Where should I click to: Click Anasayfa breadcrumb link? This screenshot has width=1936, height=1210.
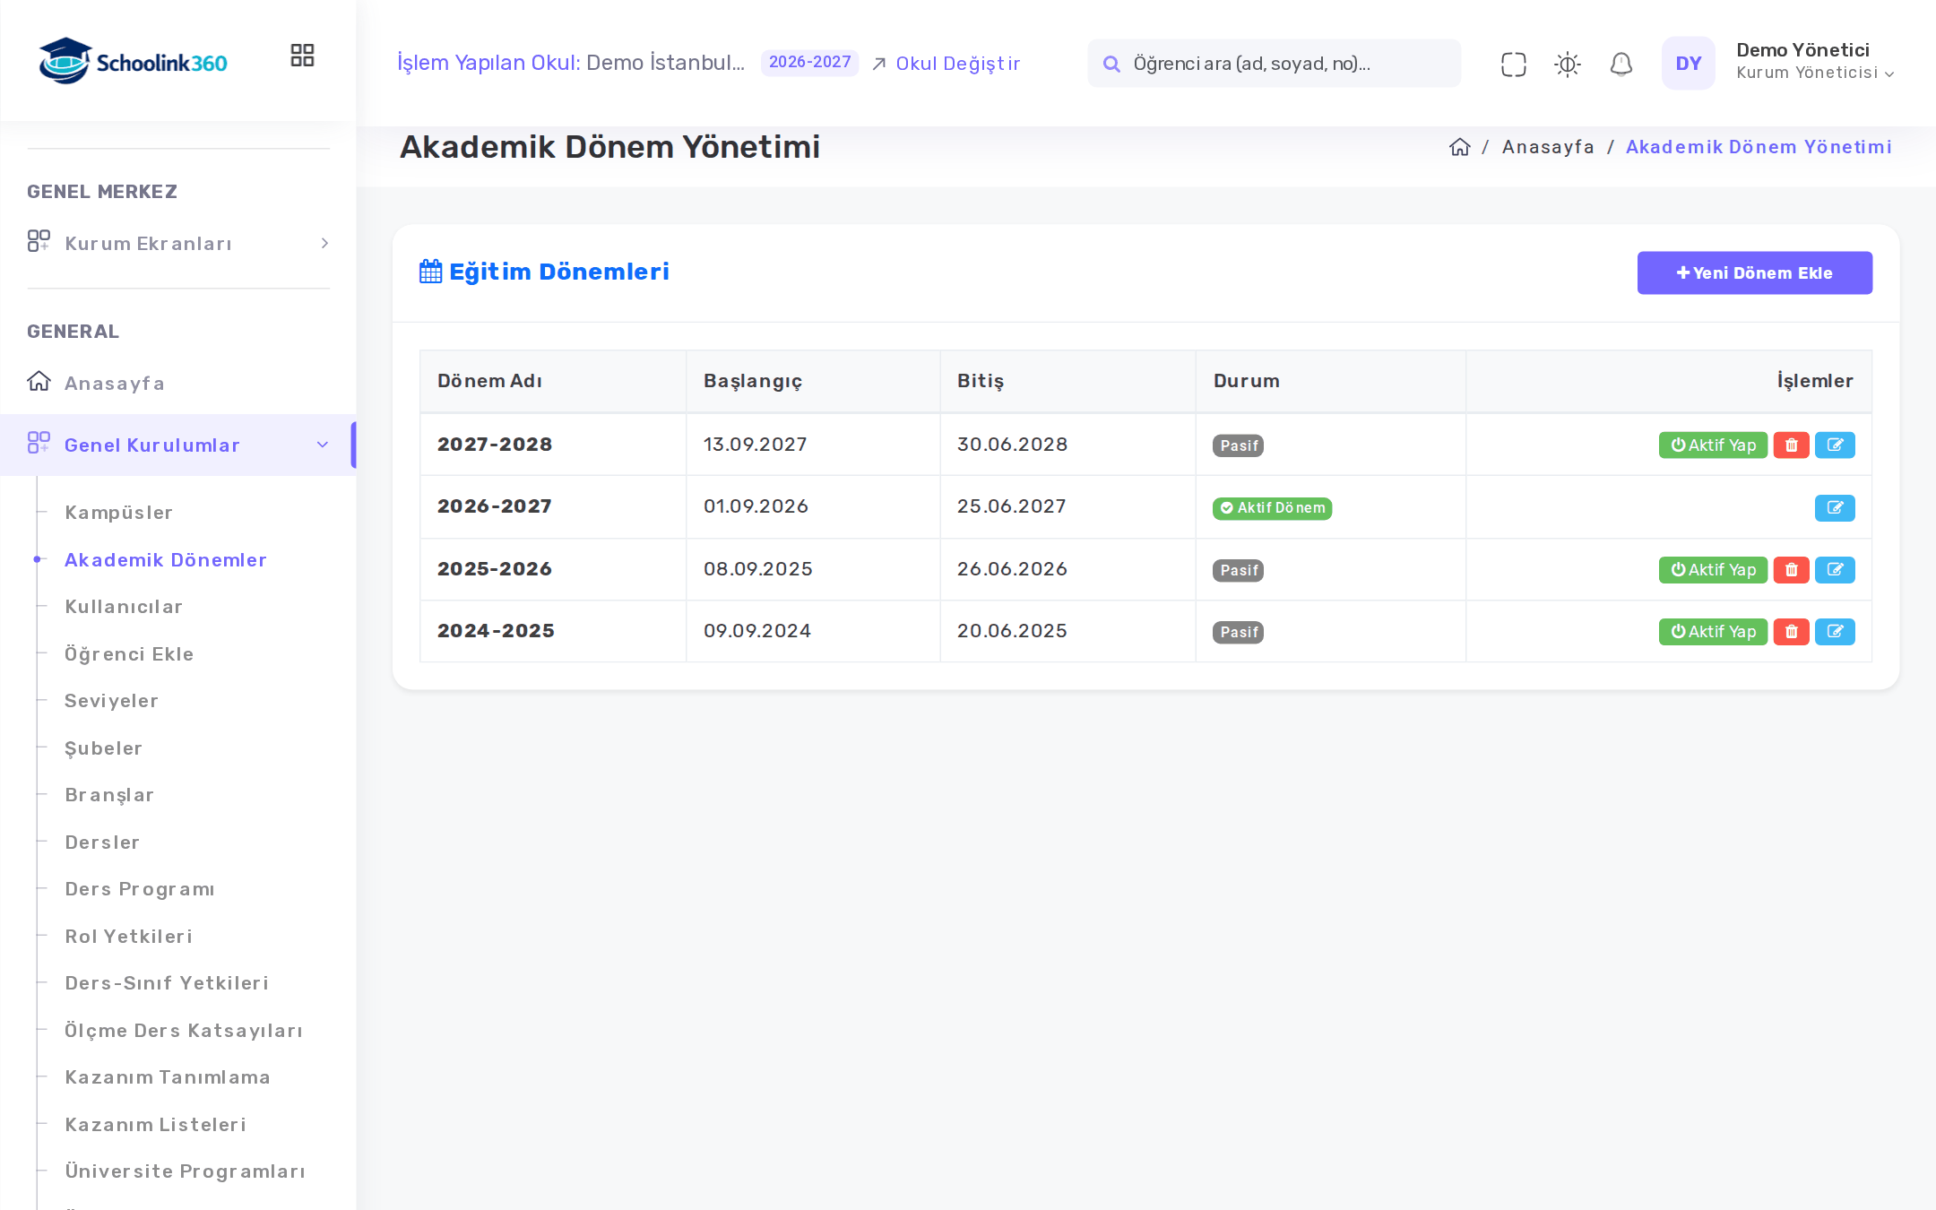pos(1548,147)
